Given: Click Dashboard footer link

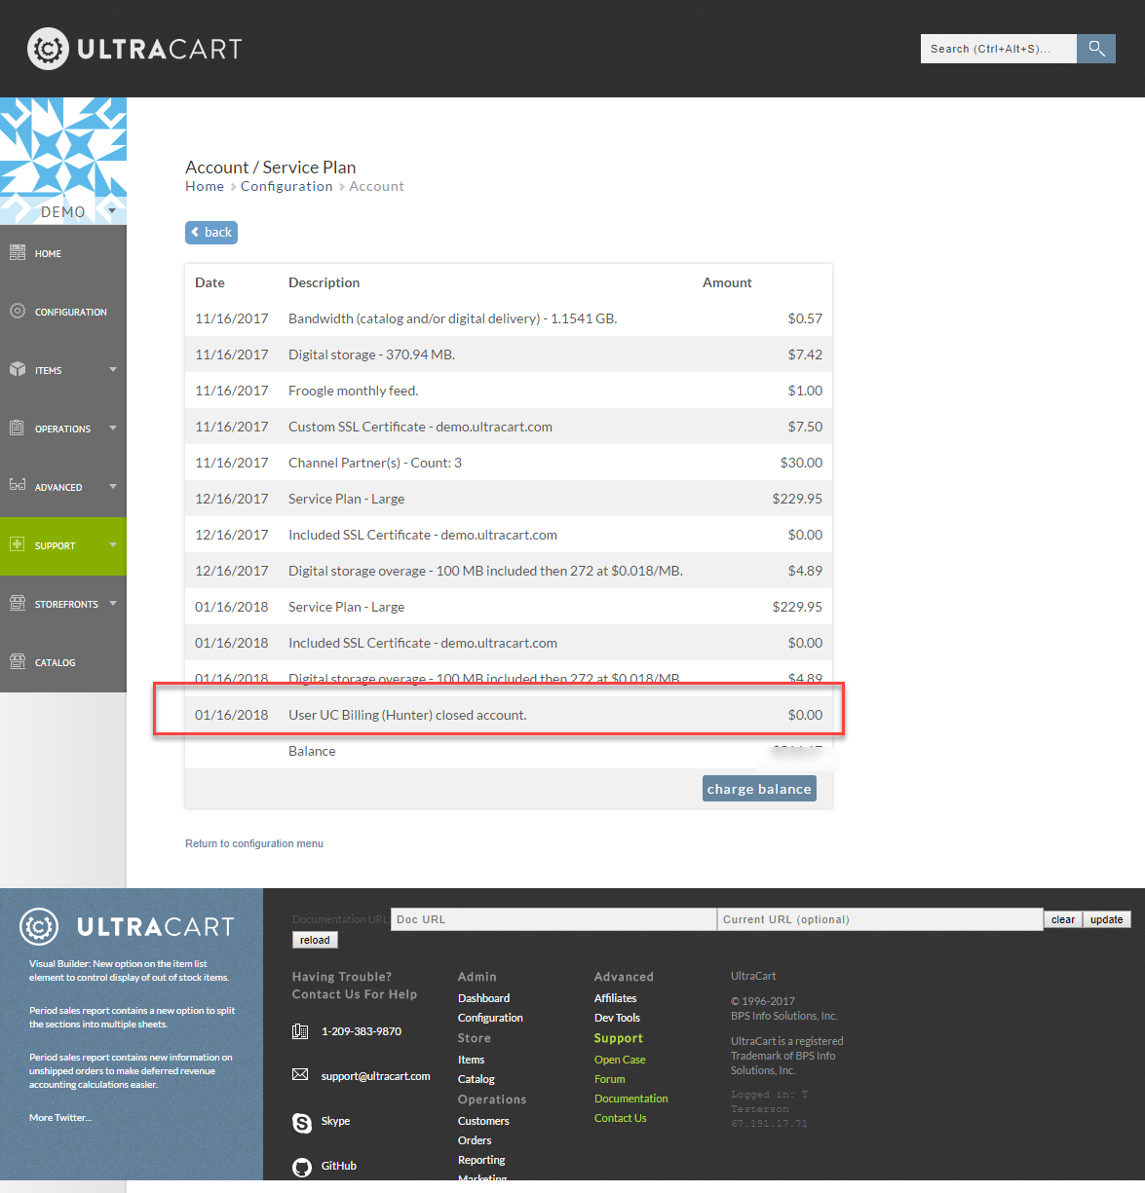Looking at the screenshot, I should [483, 998].
